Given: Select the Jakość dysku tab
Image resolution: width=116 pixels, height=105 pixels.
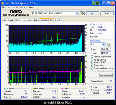Looking at the screenshot, I should (46, 20).
